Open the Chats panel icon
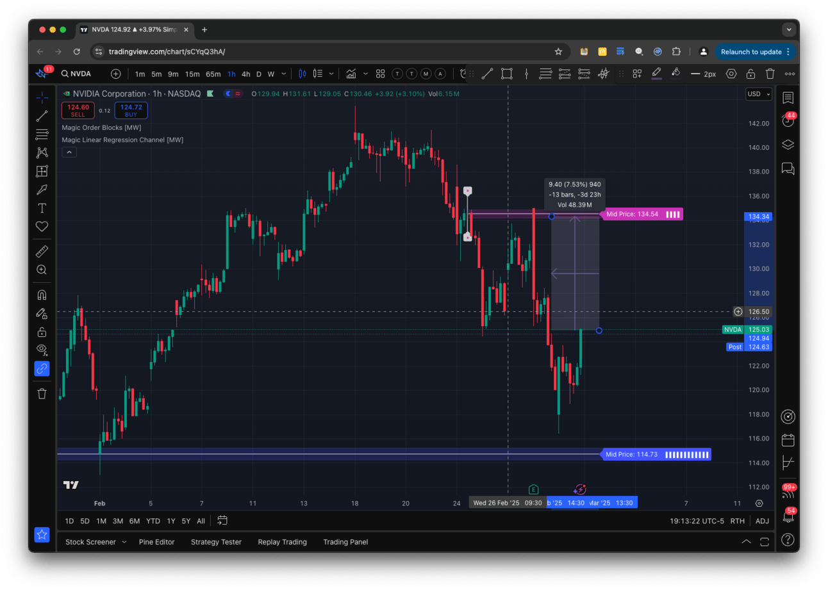 (788, 168)
